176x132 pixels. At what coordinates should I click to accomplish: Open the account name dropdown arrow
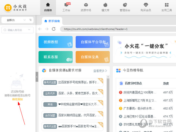pos(29,30)
